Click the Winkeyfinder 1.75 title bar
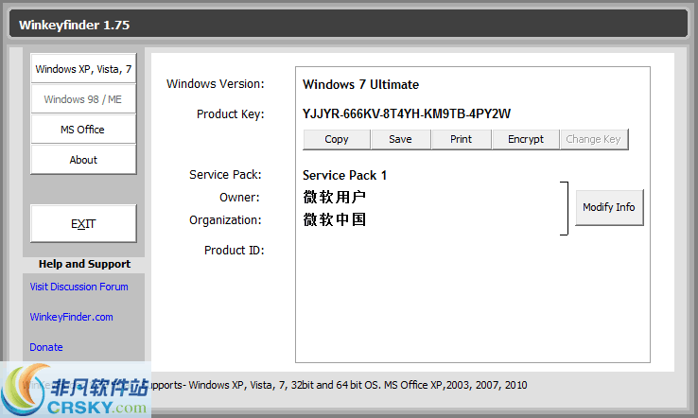The image size is (698, 418). point(349,25)
